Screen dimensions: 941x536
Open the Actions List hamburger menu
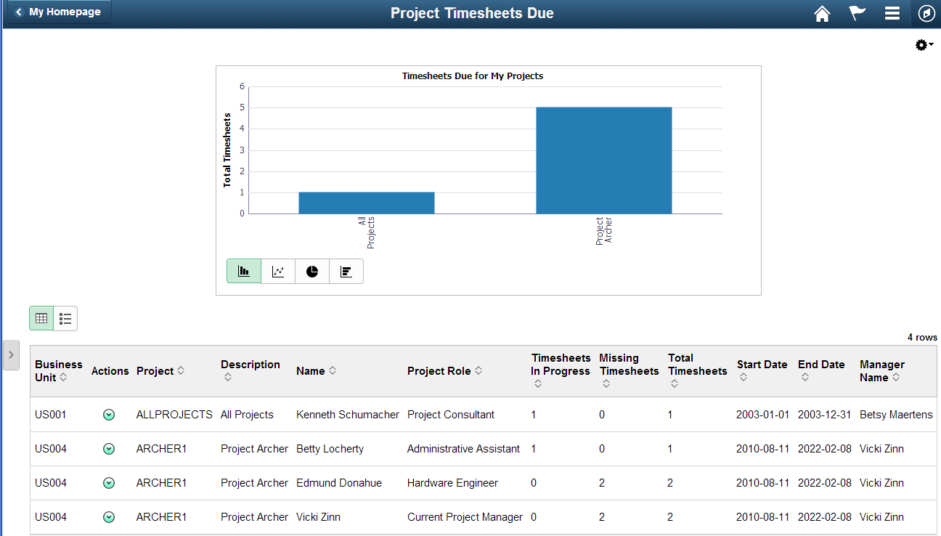(x=892, y=13)
